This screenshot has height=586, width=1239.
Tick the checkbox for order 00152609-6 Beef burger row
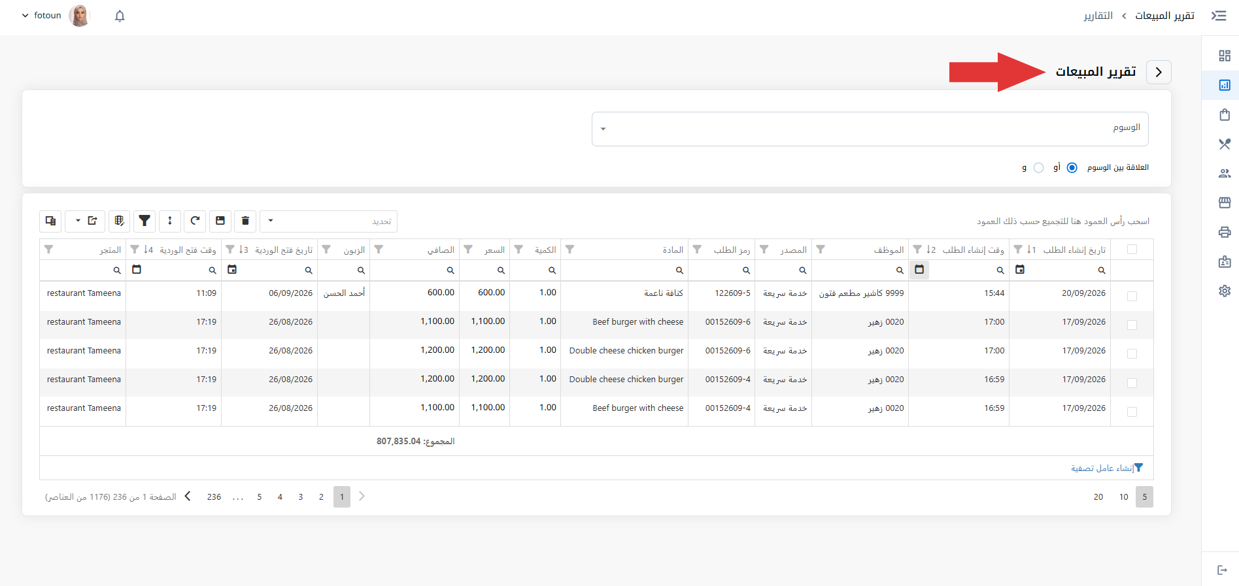(1132, 325)
